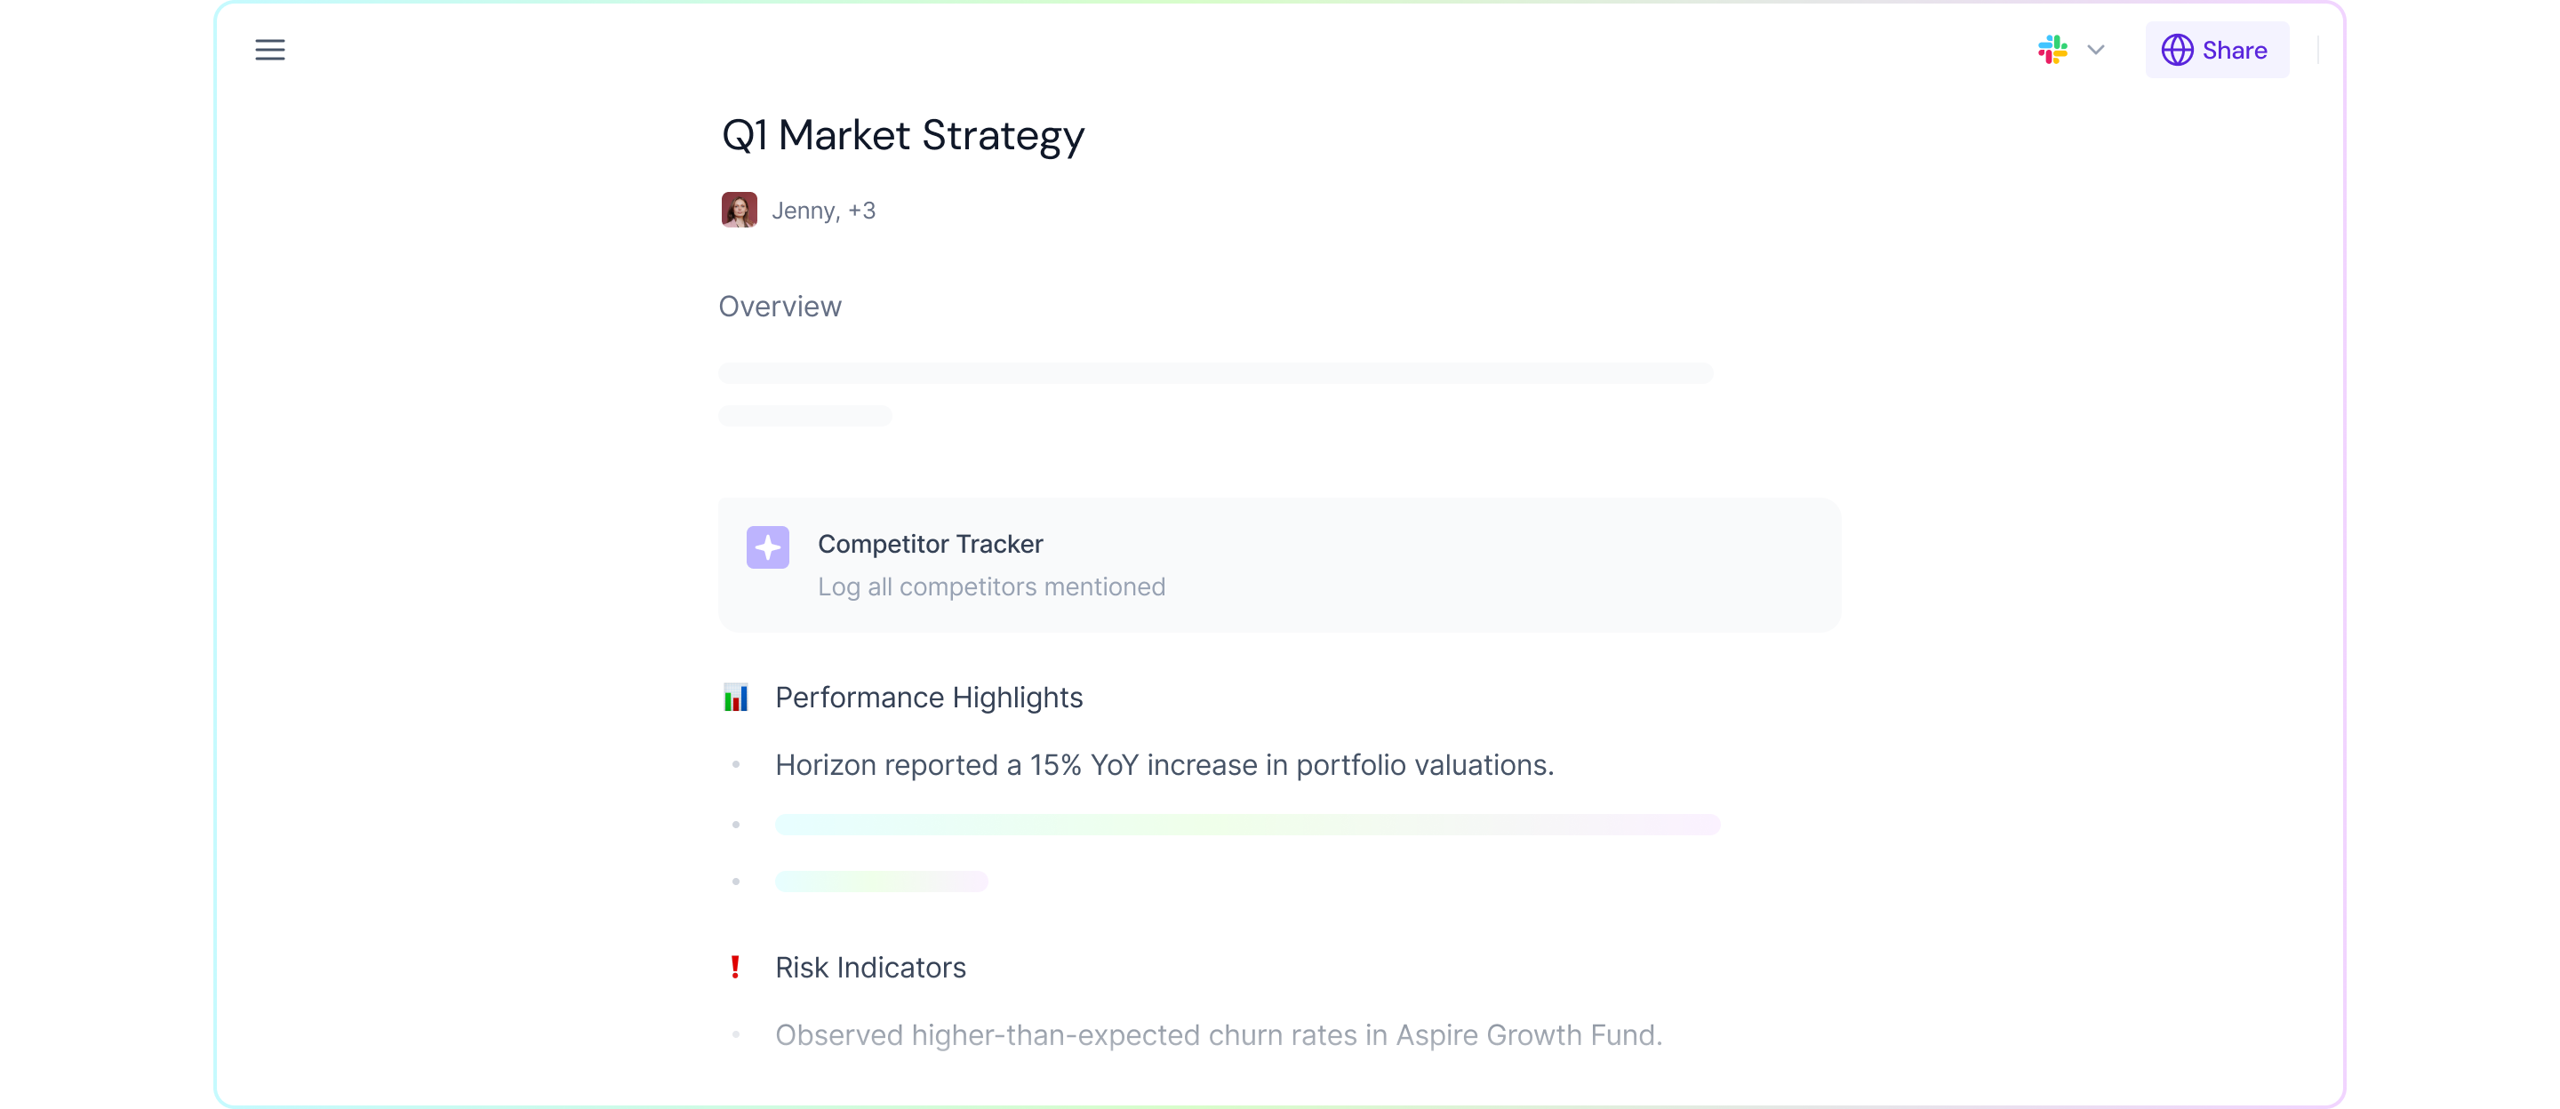The height and width of the screenshot is (1109, 2560).
Task: Click the Slack integration icon
Action: [x=2052, y=50]
